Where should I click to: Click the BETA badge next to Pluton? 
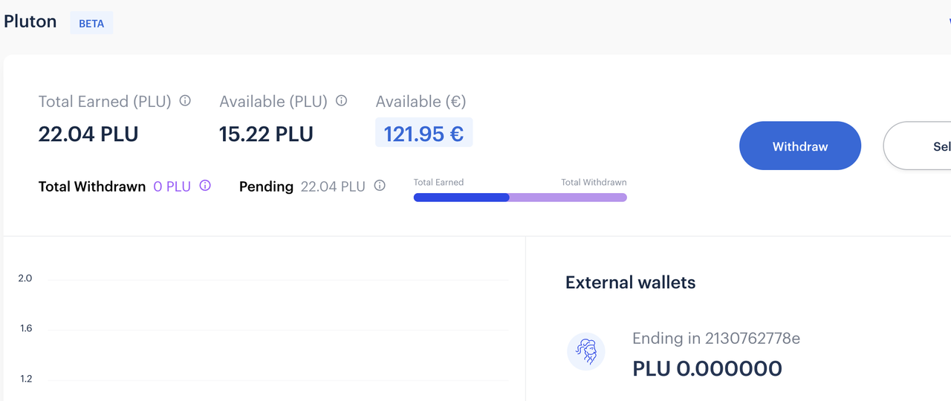coord(91,23)
